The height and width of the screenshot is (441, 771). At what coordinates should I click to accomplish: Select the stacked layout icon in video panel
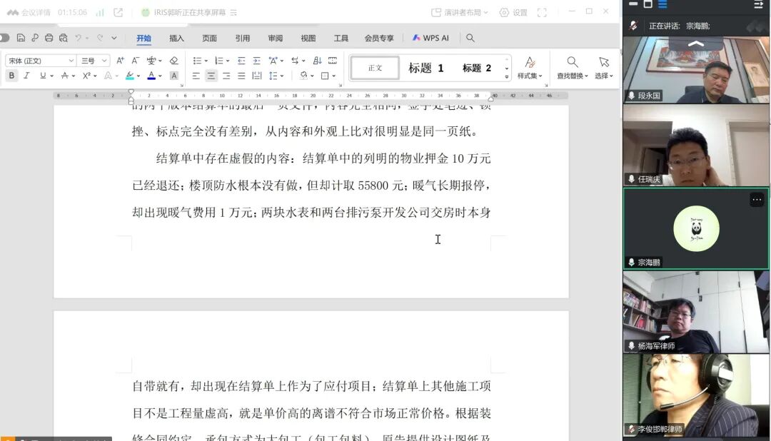pos(662,4)
